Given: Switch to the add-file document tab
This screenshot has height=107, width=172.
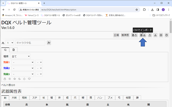Looking at the screenshot, I should pyautogui.click(x=13, y=50).
